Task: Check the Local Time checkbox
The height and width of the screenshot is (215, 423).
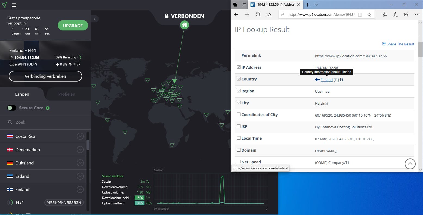Action: pyautogui.click(x=239, y=138)
